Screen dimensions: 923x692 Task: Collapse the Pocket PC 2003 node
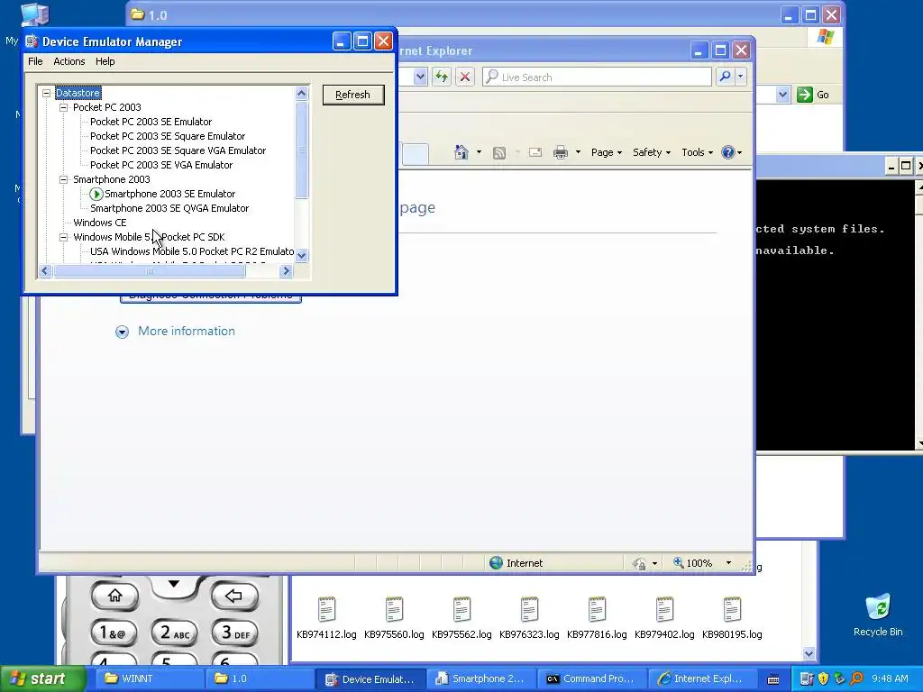[x=64, y=108]
